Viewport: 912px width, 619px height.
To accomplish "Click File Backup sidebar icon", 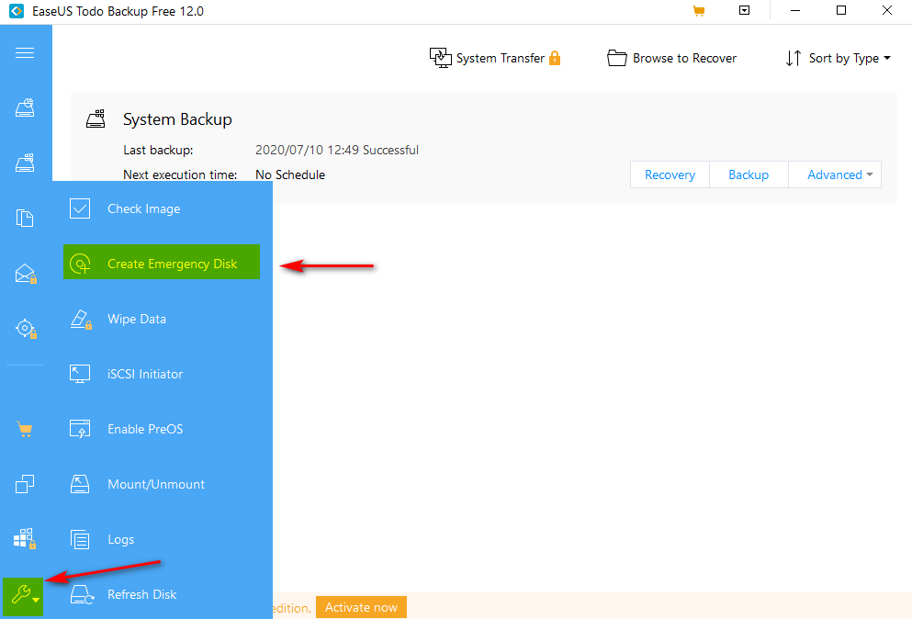I will point(25,218).
